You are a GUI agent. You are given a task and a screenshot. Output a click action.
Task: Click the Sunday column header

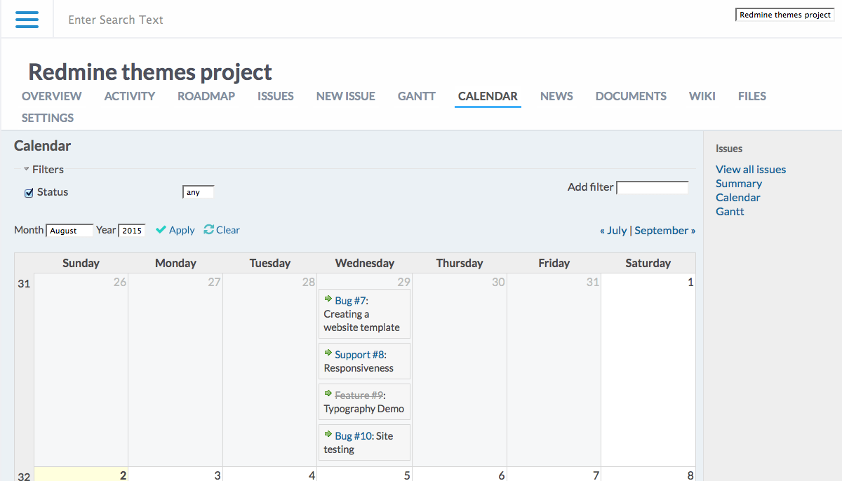pyautogui.click(x=81, y=263)
